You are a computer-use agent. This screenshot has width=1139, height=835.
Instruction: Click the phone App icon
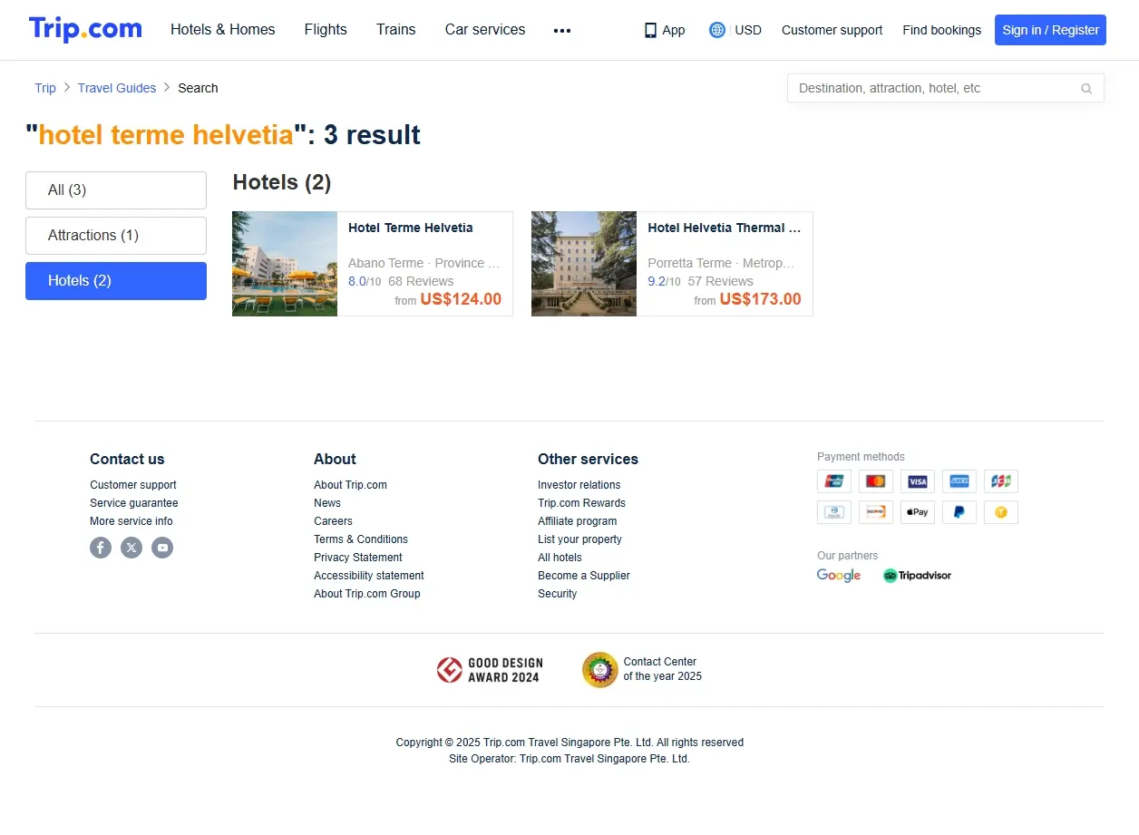point(650,30)
